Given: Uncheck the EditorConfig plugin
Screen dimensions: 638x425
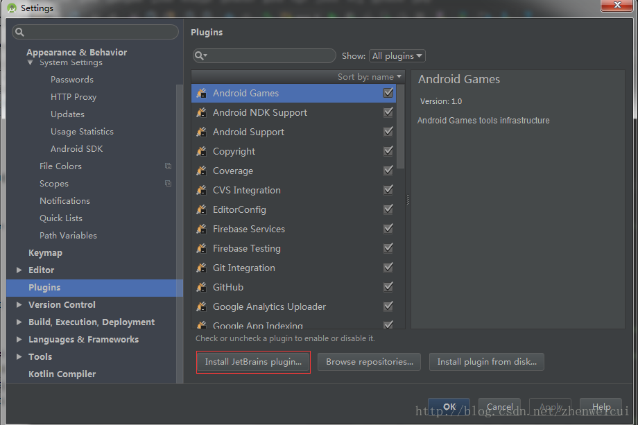Looking at the screenshot, I should (388, 209).
